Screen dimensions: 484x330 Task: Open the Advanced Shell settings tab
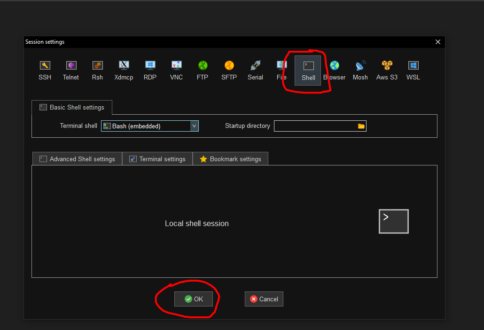(x=77, y=159)
